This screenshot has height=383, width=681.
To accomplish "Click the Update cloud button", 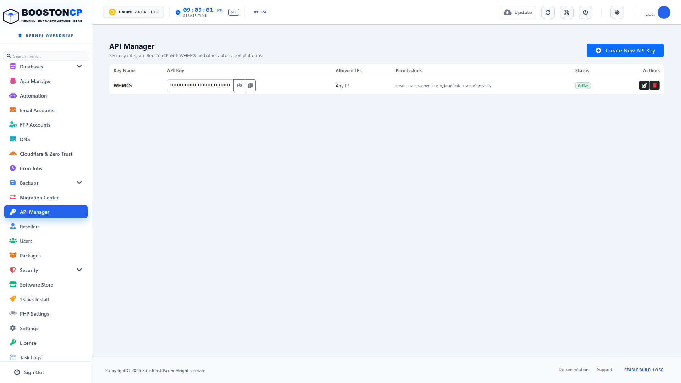I will pyautogui.click(x=518, y=12).
